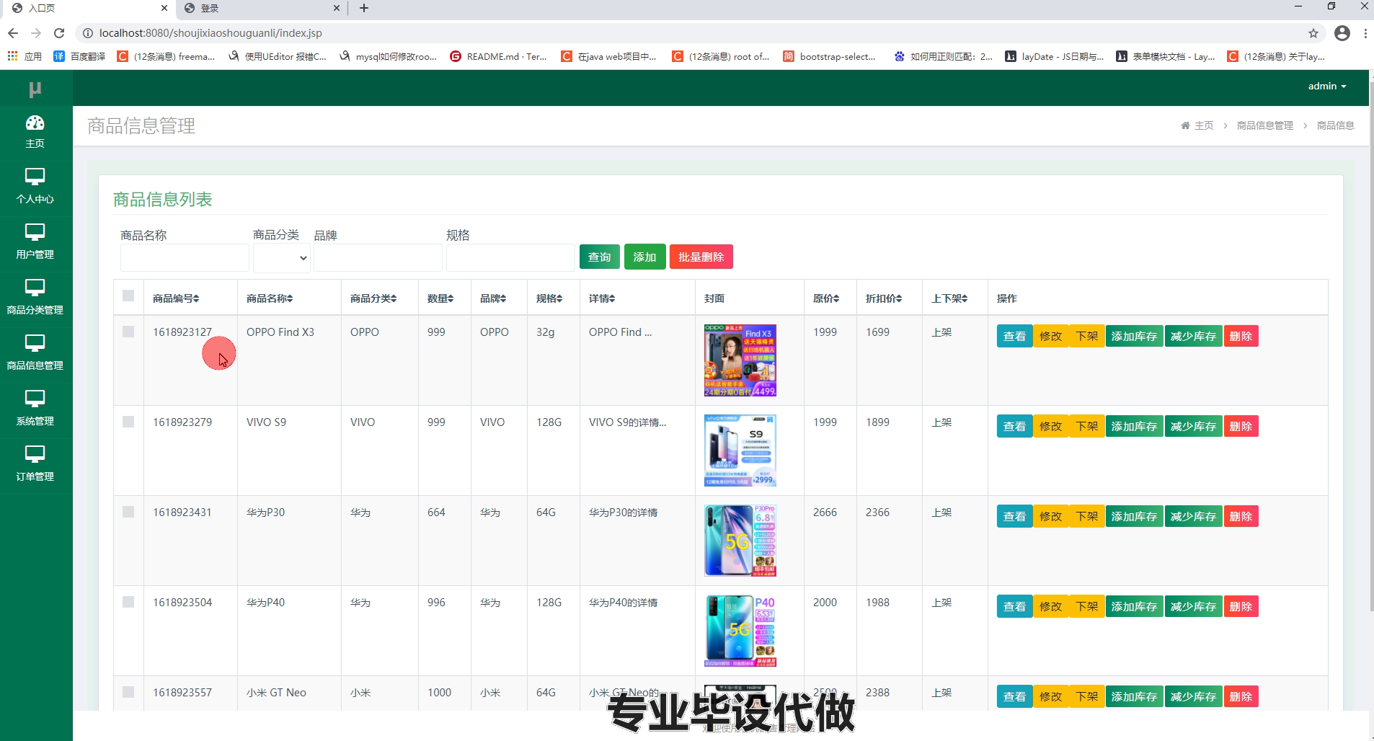Click the OPPO Find X3 cover thumbnail
The image size is (1374, 741).
[740, 360]
